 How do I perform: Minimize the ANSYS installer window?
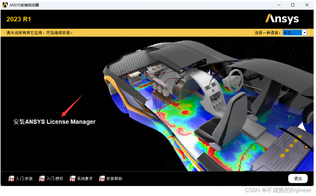[279, 5]
